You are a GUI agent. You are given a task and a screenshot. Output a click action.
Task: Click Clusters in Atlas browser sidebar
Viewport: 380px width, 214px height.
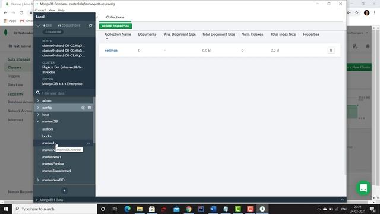[x=14, y=67]
